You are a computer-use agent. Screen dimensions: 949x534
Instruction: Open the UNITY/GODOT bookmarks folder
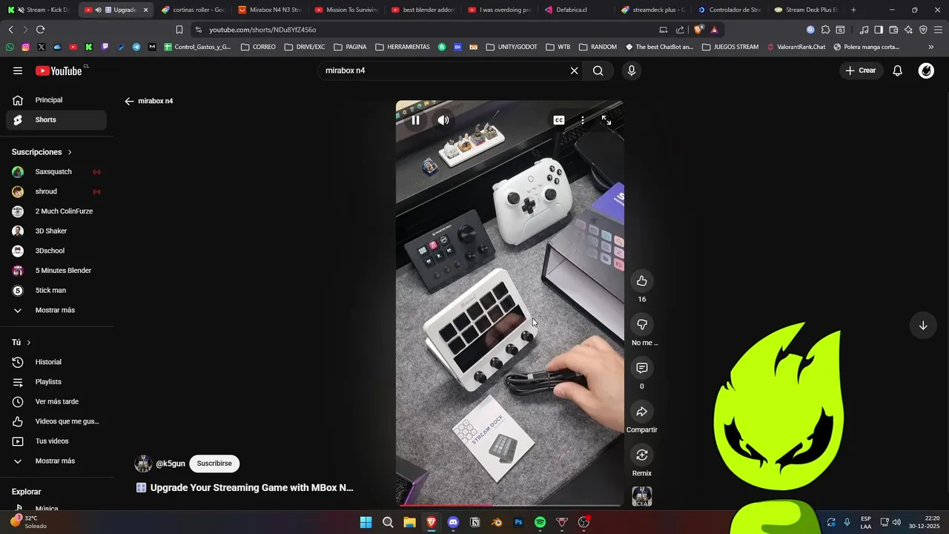coord(512,47)
